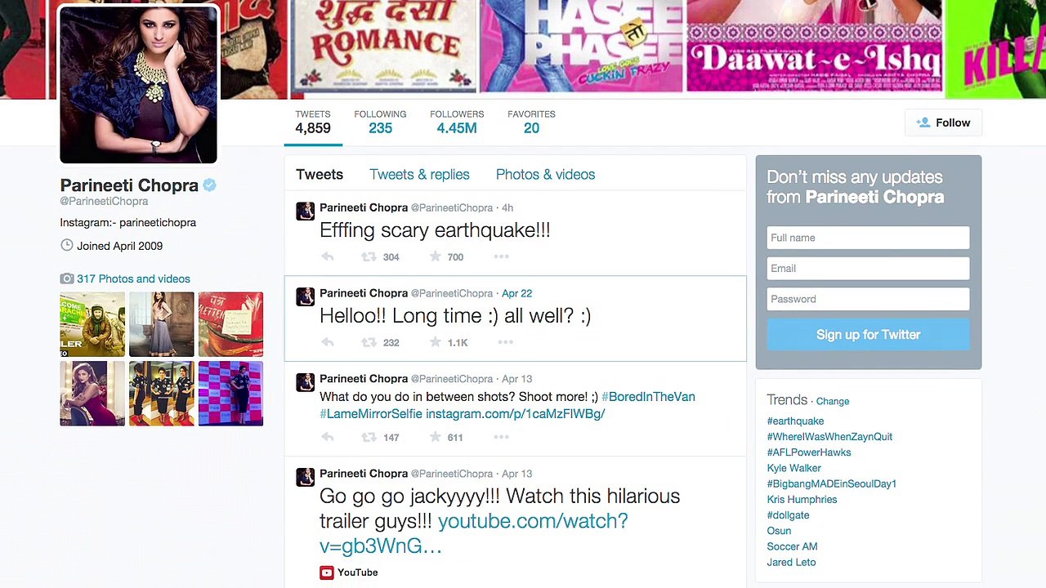The image size is (1046, 588).
Task: Open the three women in black thumbnail
Action: 162,394
